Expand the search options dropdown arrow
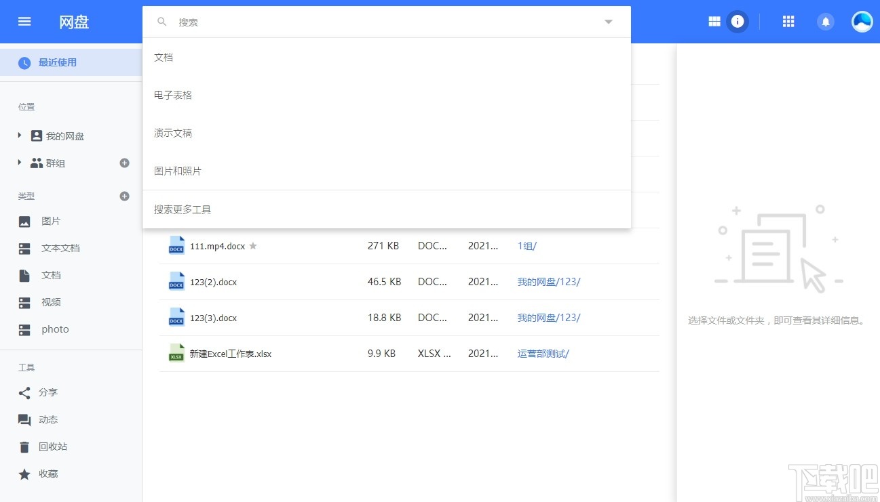This screenshot has width=880, height=502. pyautogui.click(x=609, y=22)
